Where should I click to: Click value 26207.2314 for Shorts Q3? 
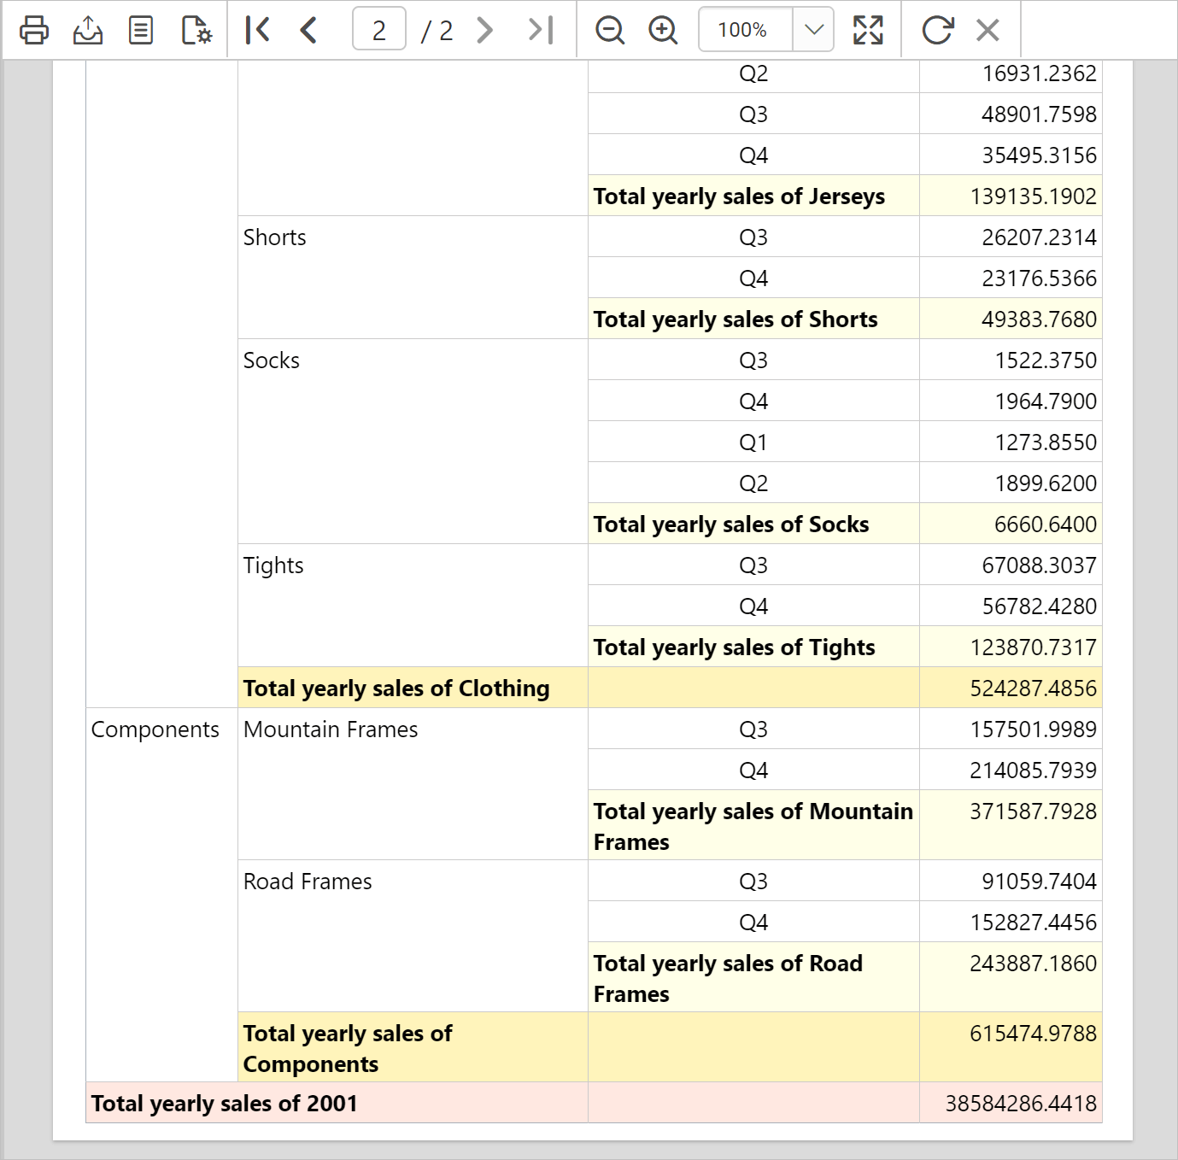point(1011,237)
